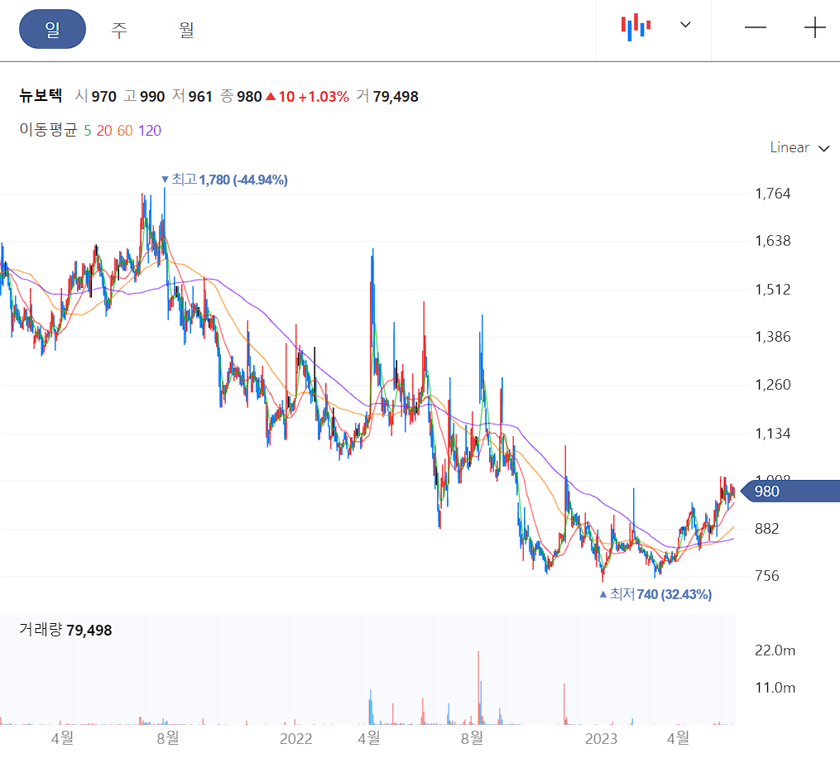Click the 거래량 79,498 volume label
This screenshot has height=763, width=840.
65,630
